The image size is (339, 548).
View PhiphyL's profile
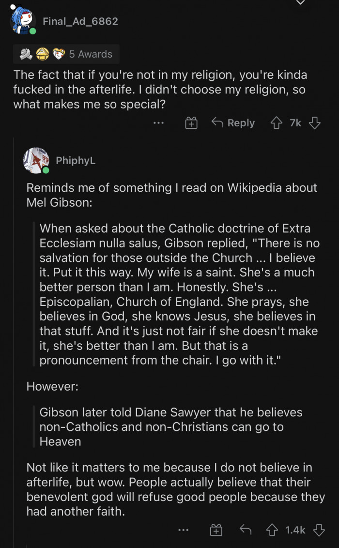[76, 161]
